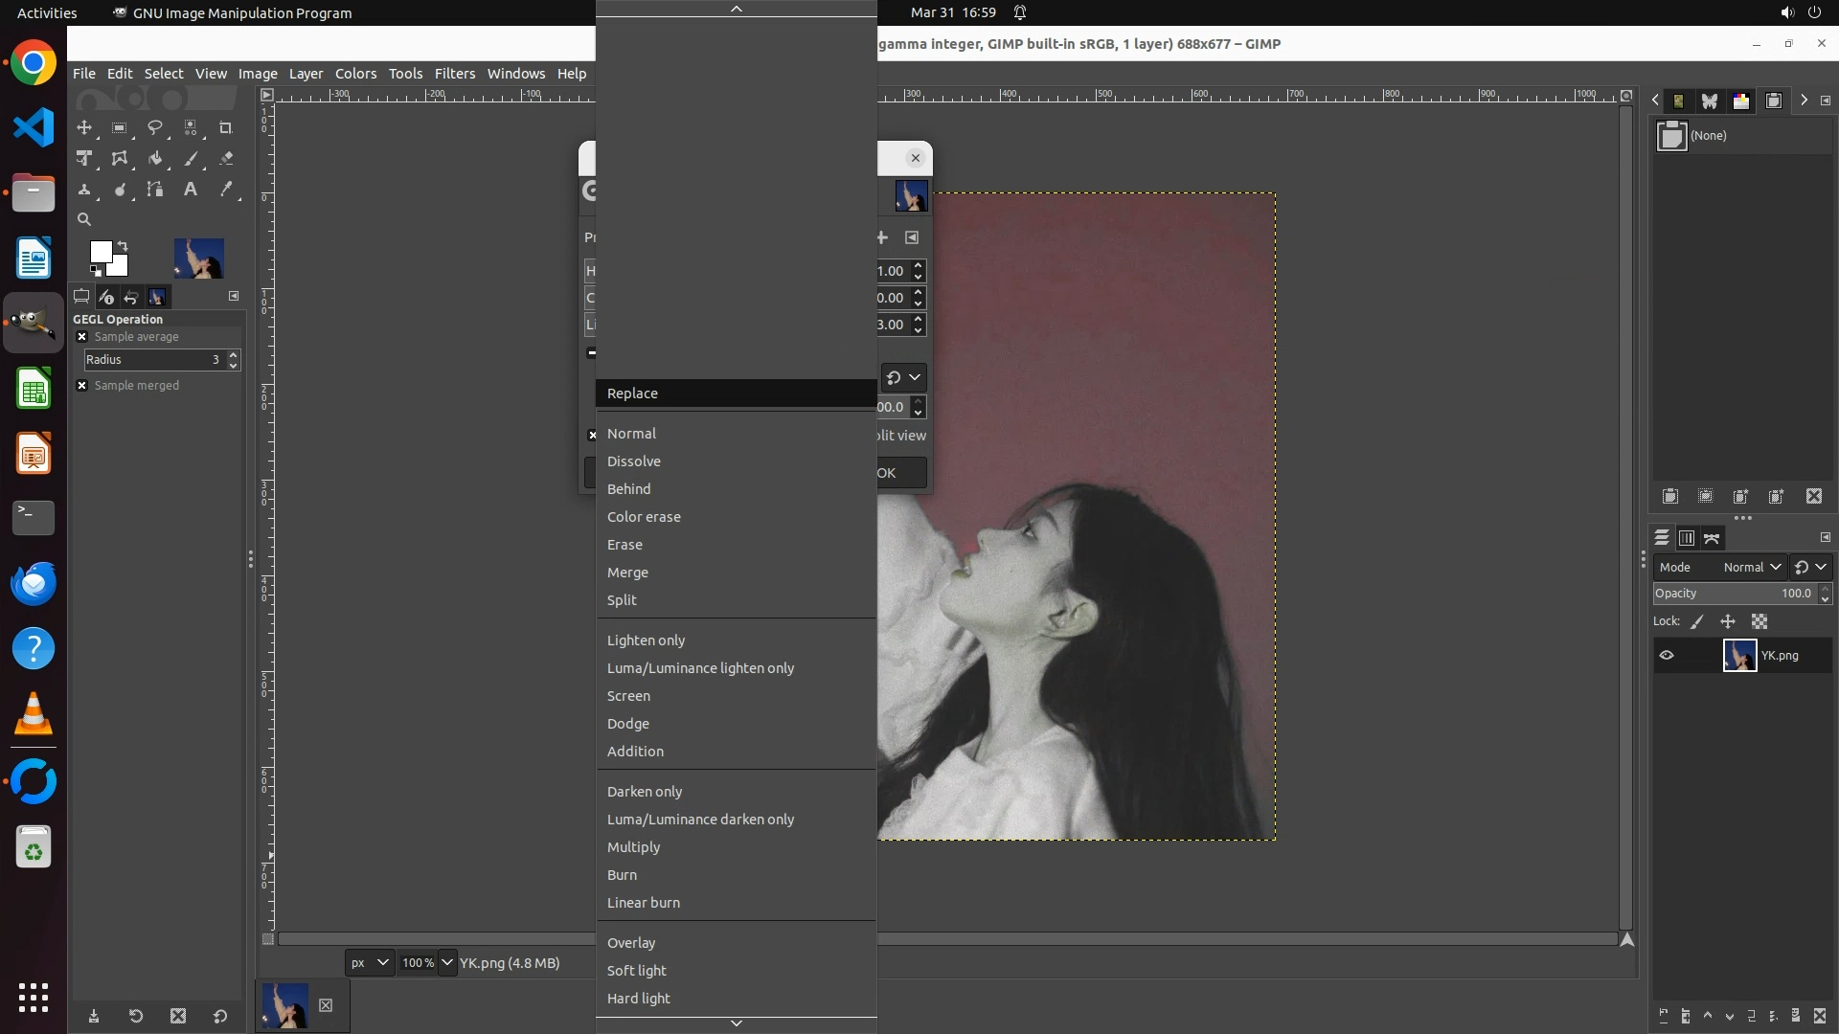This screenshot has width=1839, height=1034.
Task: Click the foreground color swatch
Action: (x=100, y=252)
